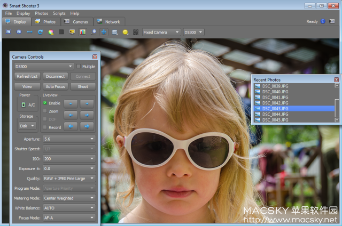Click the blue rotate/refresh icon
The image size is (342, 226).
(41, 32)
